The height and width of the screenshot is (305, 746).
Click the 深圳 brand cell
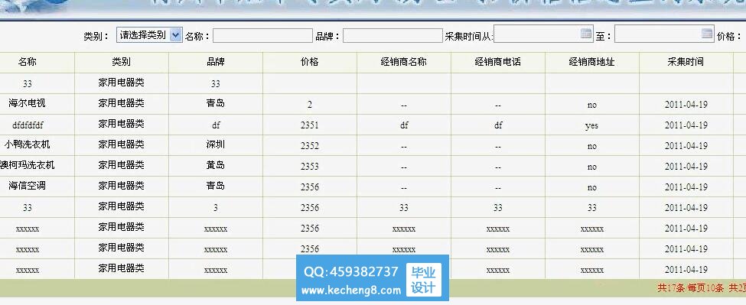216,145
